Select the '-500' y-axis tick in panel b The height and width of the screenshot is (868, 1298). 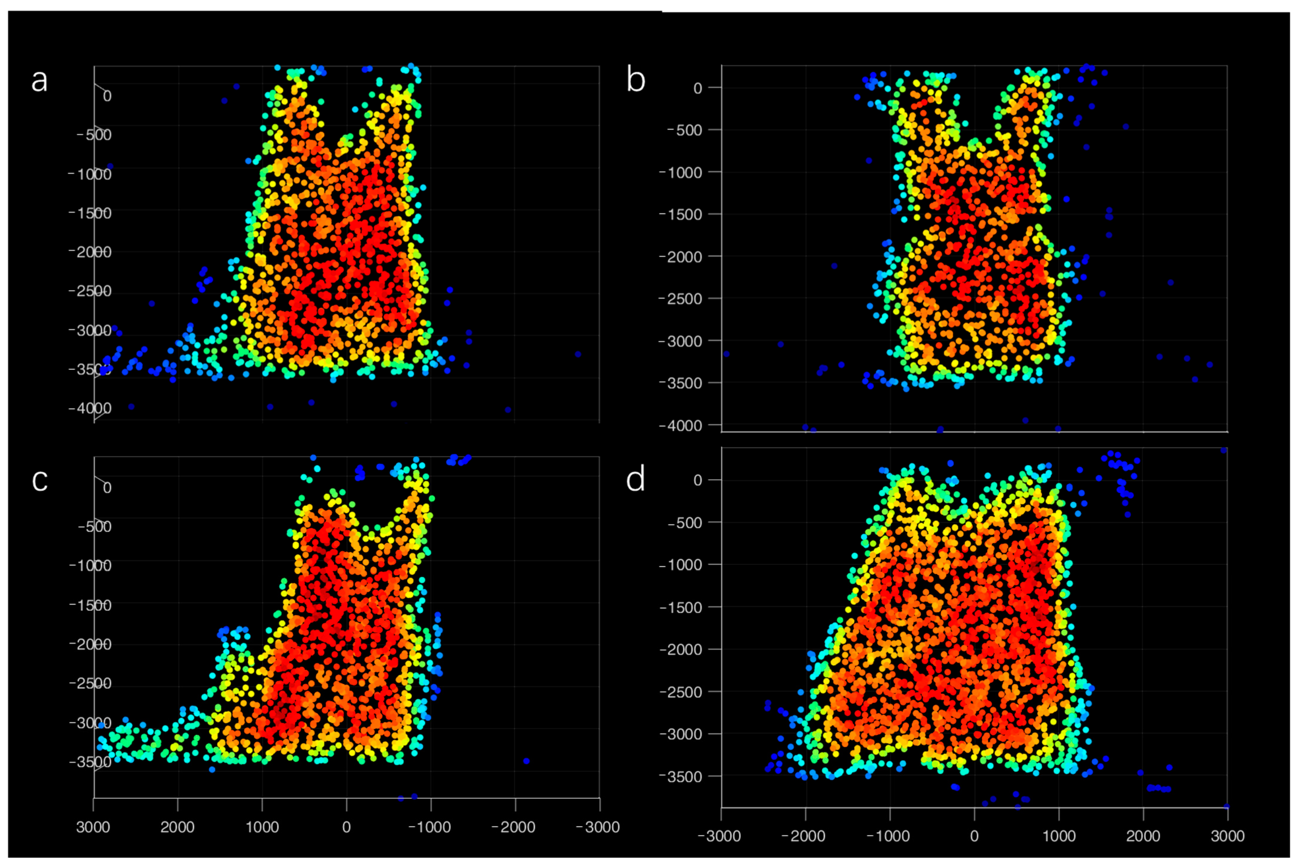coord(684,130)
